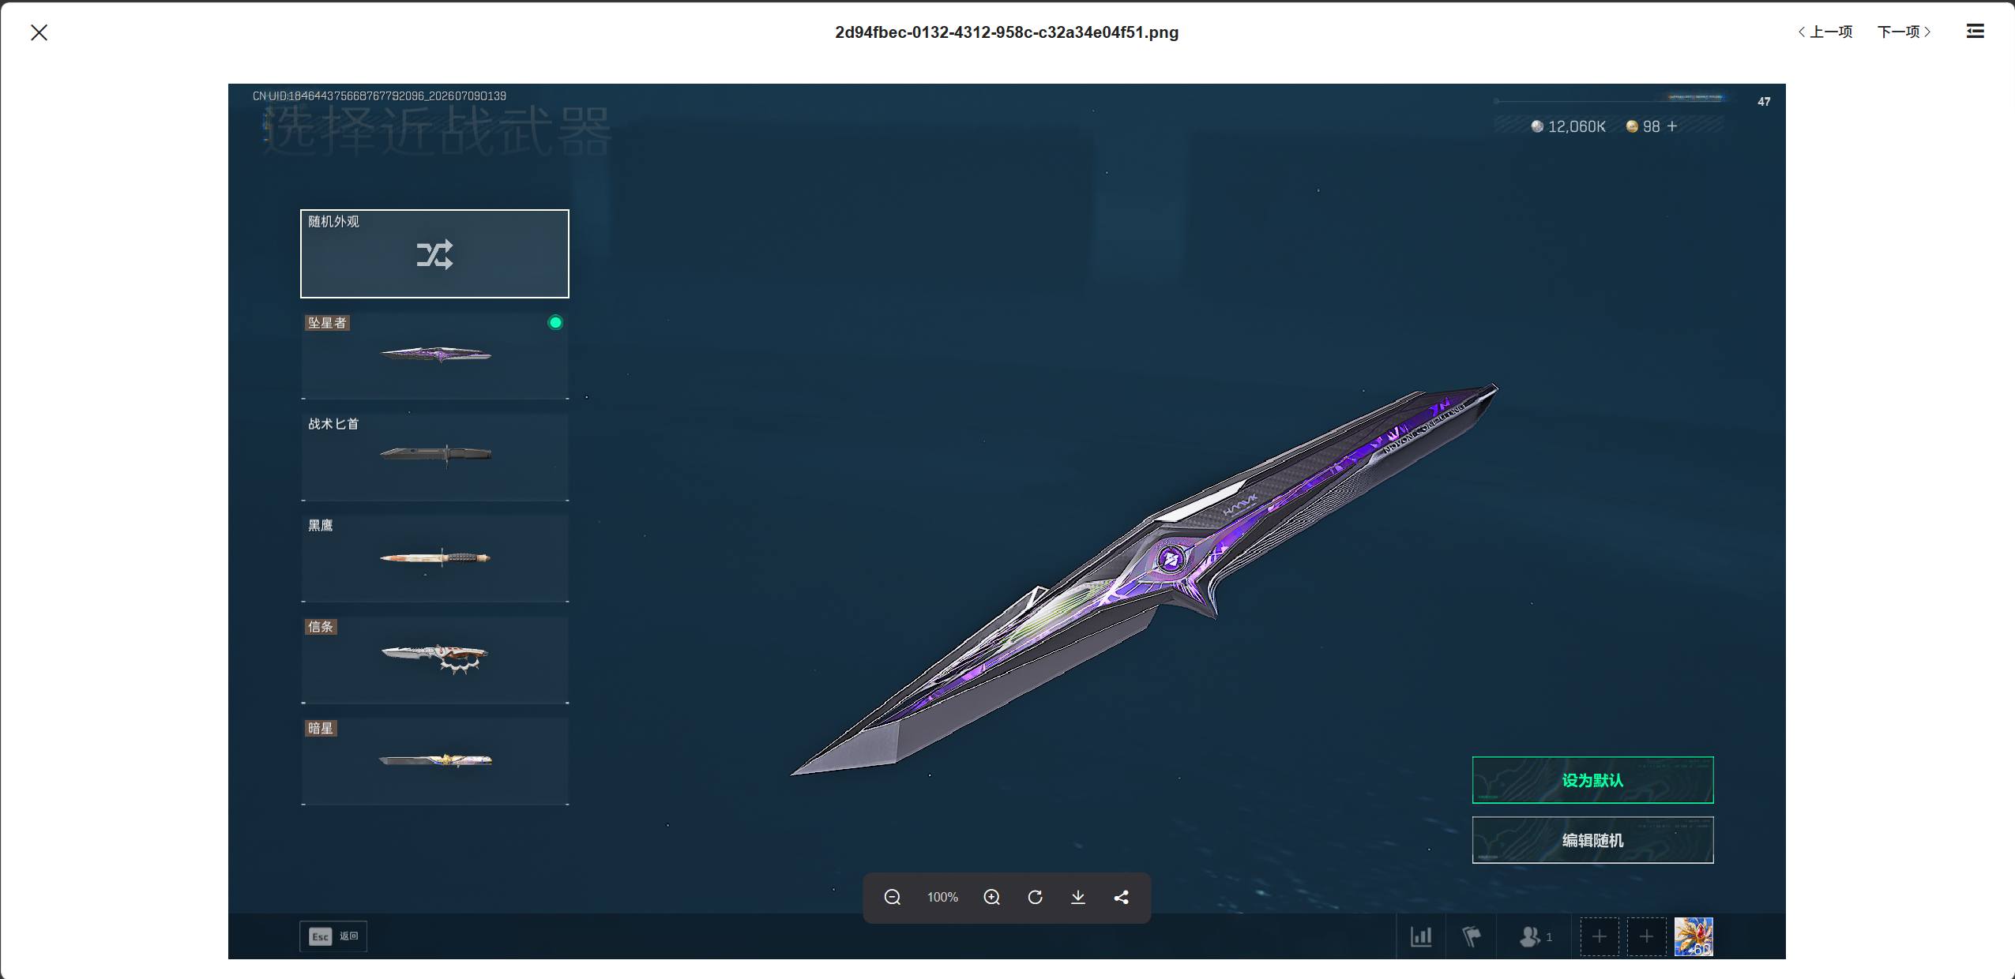The height and width of the screenshot is (979, 2015).
Task: Select the 信条 knife skin
Action: tap(434, 659)
